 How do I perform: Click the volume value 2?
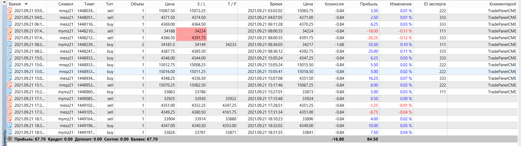pos(143,45)
